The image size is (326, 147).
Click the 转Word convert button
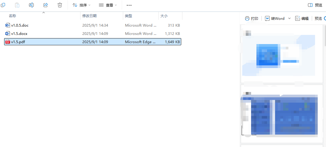(x=275, y=18)
